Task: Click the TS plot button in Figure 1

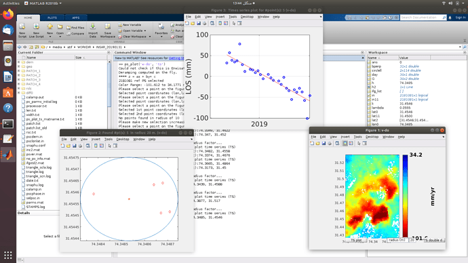Action: coord(356,240)
